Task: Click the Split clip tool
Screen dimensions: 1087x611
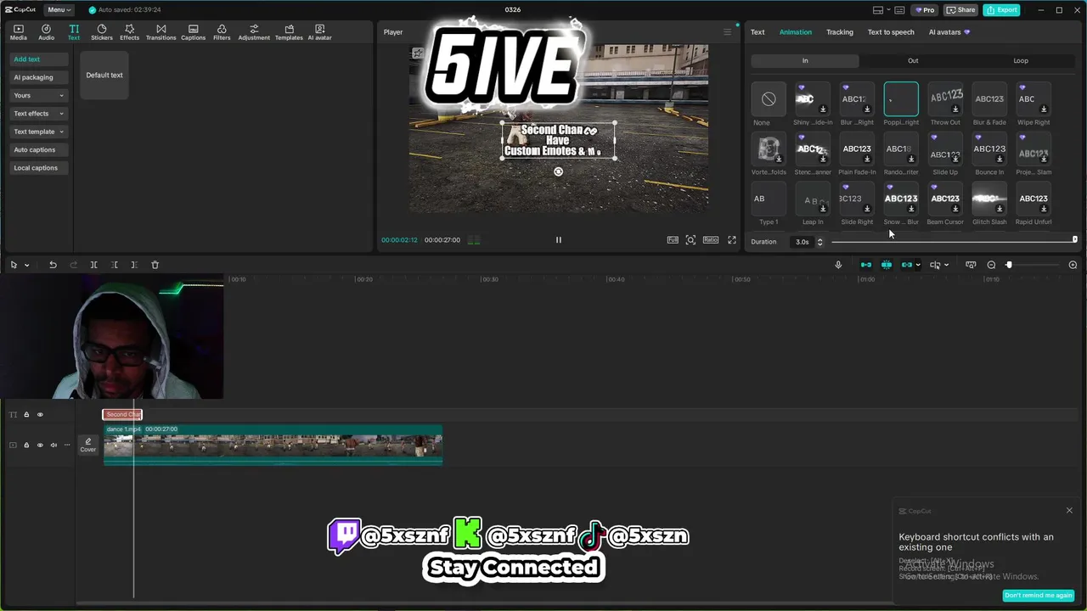Action: tap(93, 265)
